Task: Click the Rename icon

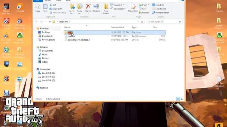Action: (x=96, y=8)
